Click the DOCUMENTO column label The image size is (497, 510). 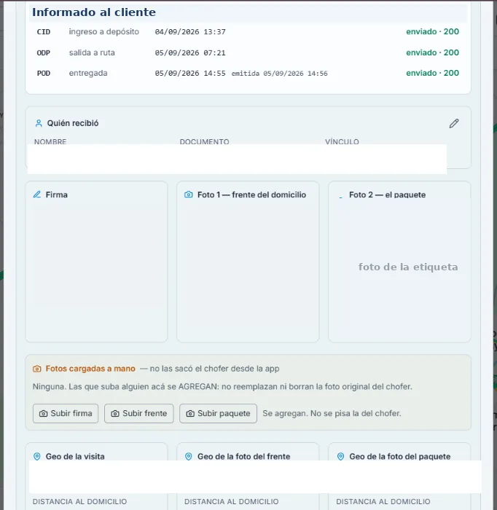pos(204,141)
